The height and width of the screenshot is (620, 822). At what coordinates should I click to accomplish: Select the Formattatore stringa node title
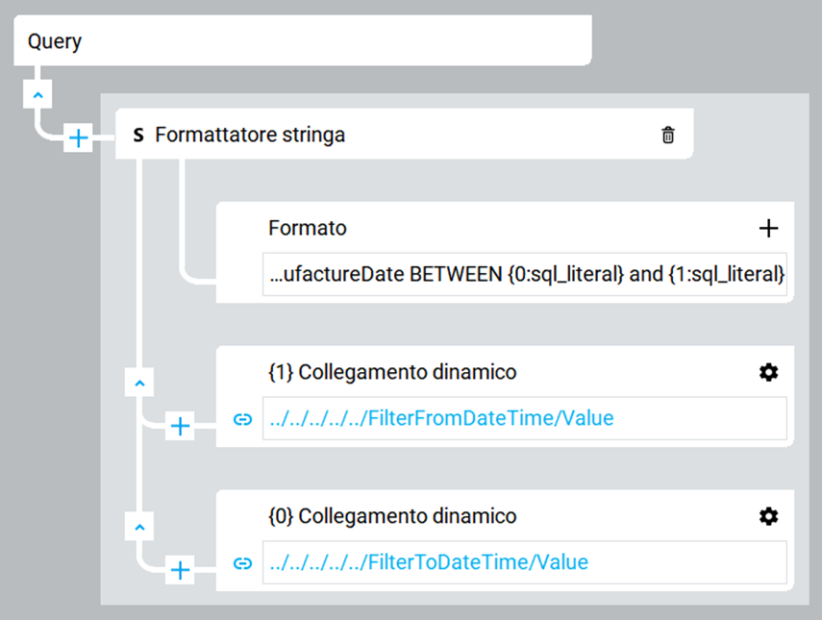[x=250, y=135]
